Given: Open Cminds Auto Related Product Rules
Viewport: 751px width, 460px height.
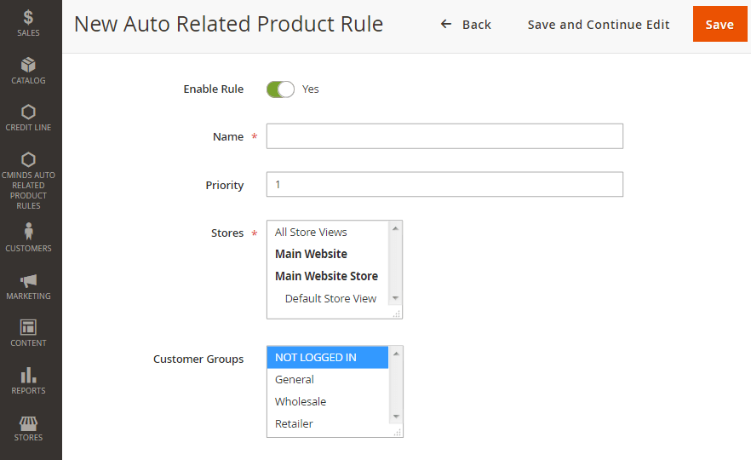Looking at the screenshot, I should pos(28,160).
